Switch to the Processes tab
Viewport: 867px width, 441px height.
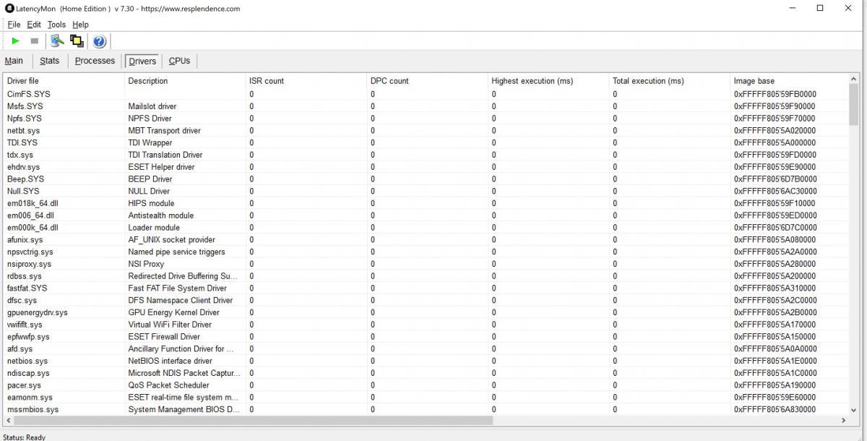(x=95, y=61)
